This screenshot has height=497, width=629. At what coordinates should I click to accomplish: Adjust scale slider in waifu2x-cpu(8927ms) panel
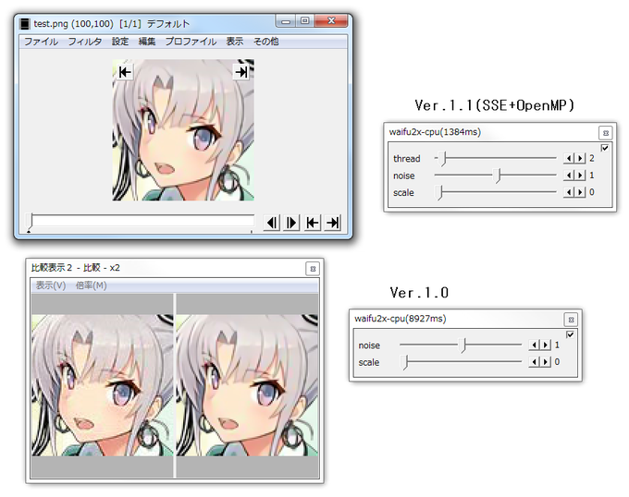(x=461, y=361)
